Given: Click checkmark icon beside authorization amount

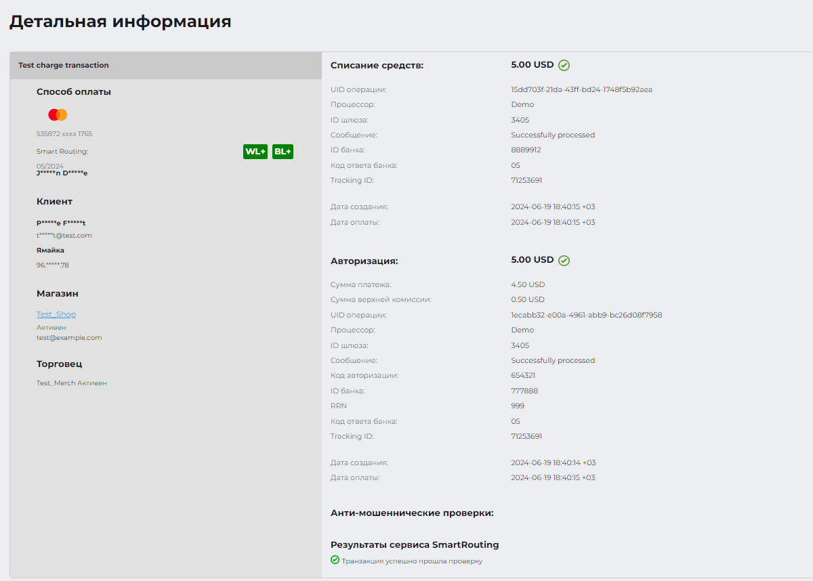Looking at the screenshot, I should [564, 261].
